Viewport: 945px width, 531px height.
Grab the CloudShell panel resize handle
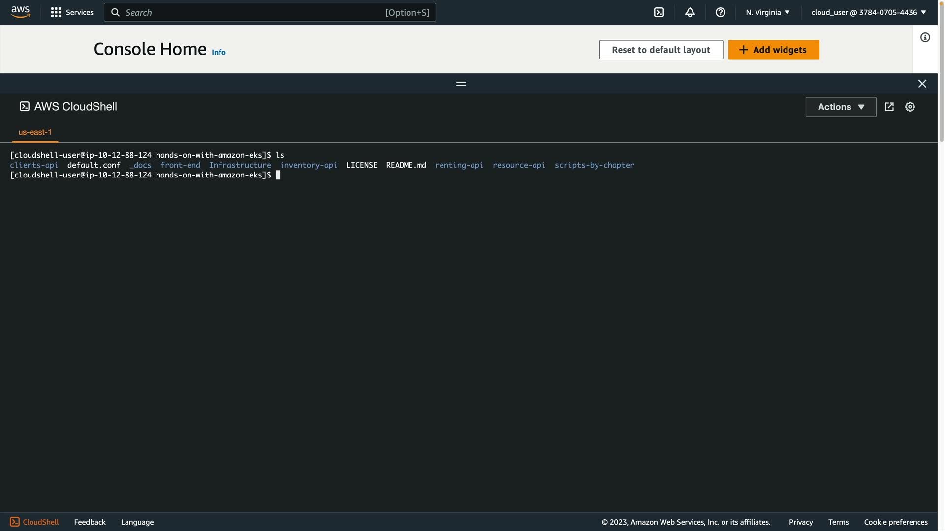pyautogui.click(x=461, y=84)
